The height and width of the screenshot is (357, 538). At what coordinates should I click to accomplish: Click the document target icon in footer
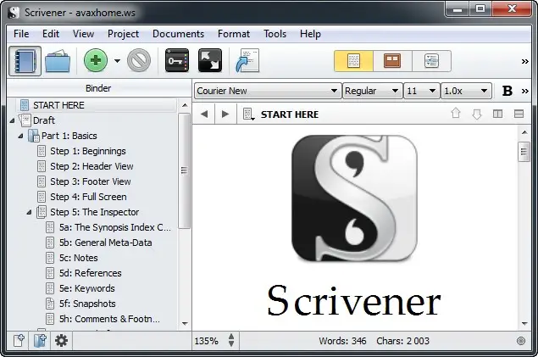521,341
